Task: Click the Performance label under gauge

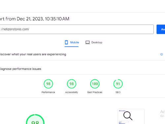Action: click(48, 92)
